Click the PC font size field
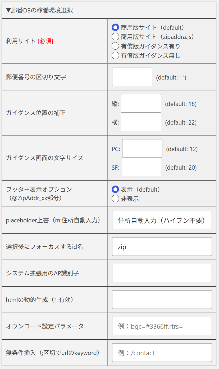Screen dimensions: 219x369 (142, 148)
